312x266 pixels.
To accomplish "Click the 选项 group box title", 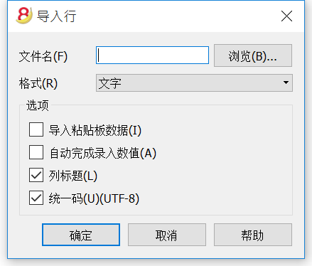I will (x=38, y=105).
